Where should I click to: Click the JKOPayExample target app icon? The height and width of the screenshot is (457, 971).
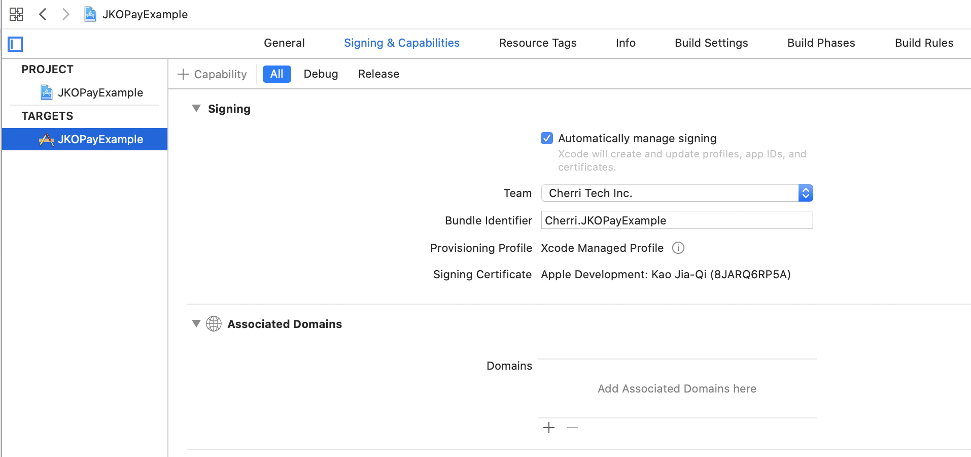tap(47, 139)
